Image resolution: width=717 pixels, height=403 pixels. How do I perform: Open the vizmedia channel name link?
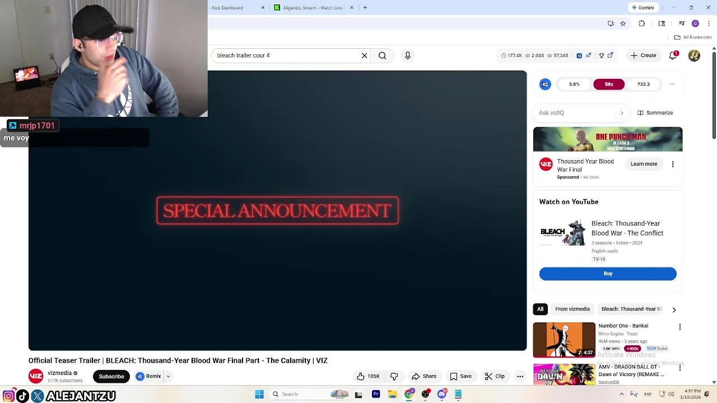tap(59, 373)
